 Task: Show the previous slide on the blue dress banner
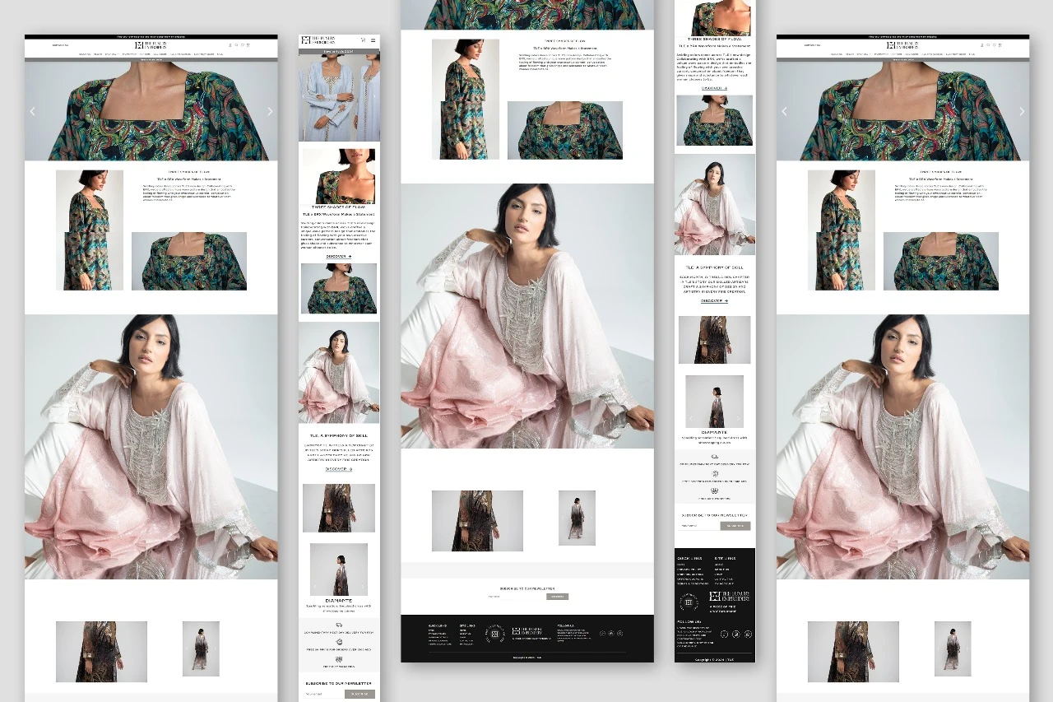304,96
